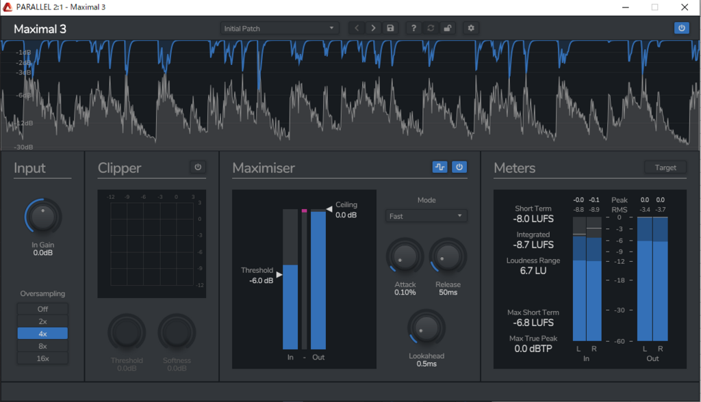The height and width of the screenshot is (402, 701).
Task: Minimize the plugin window
Action: coord(626,7)
